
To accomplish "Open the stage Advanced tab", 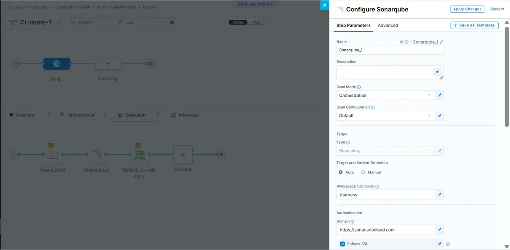I will click(185, 115).
